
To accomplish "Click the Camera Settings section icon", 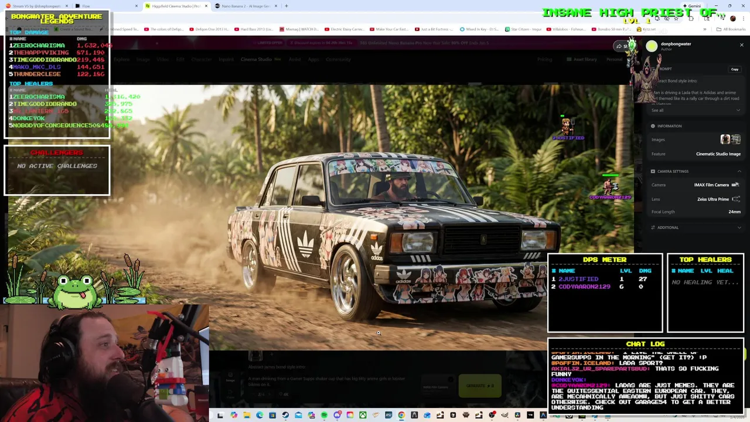I will (653, 171).
